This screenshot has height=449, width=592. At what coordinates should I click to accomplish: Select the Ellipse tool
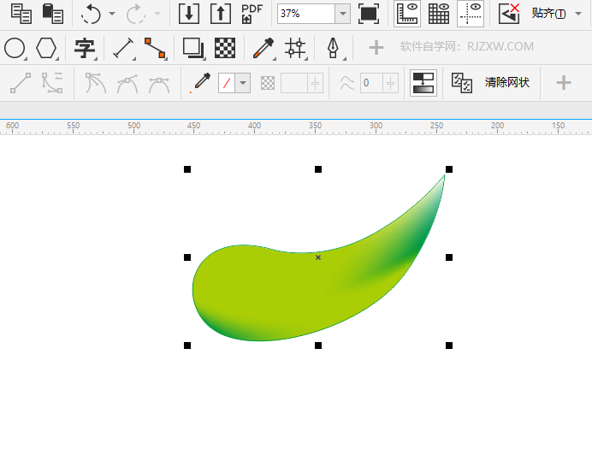(15, 49)
